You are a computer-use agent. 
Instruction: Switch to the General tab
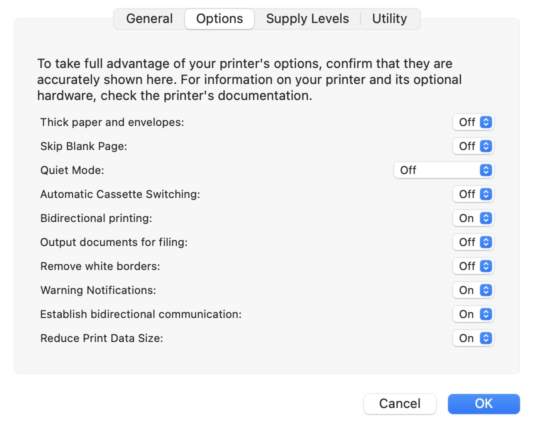(149, 19)
